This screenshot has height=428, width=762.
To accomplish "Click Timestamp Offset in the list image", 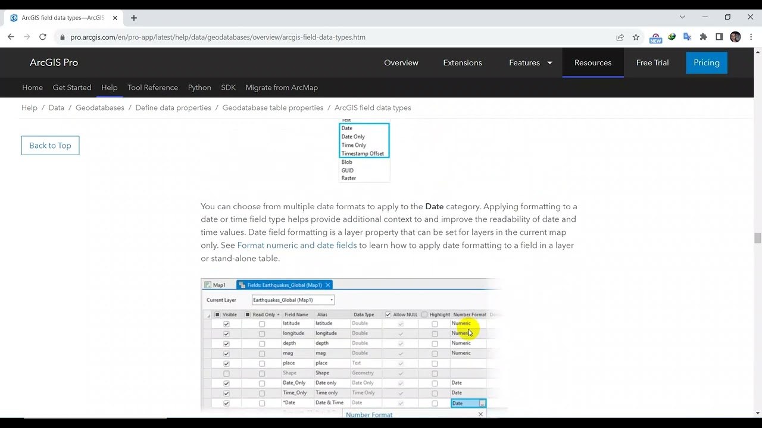I will [x=363, y=153].
